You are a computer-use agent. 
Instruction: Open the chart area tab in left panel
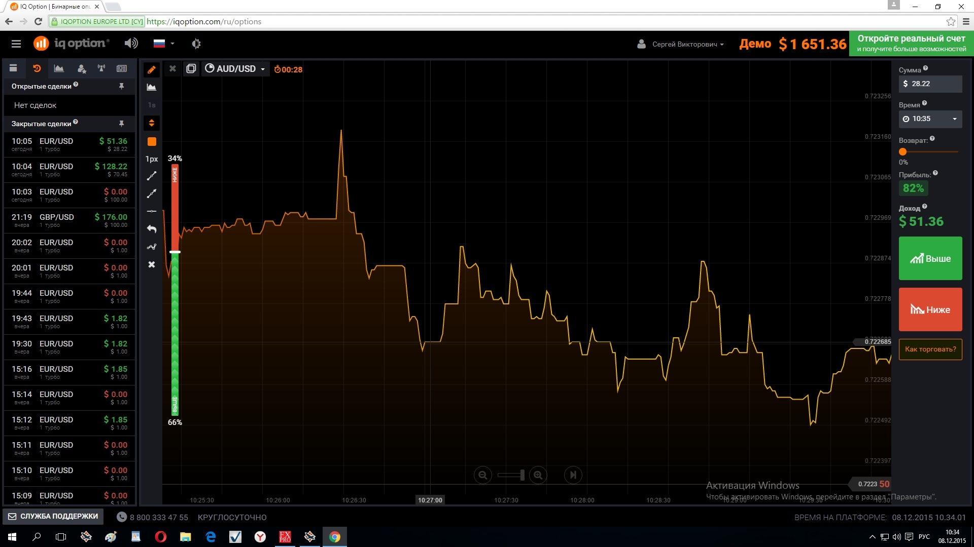(x=59, y=68)
